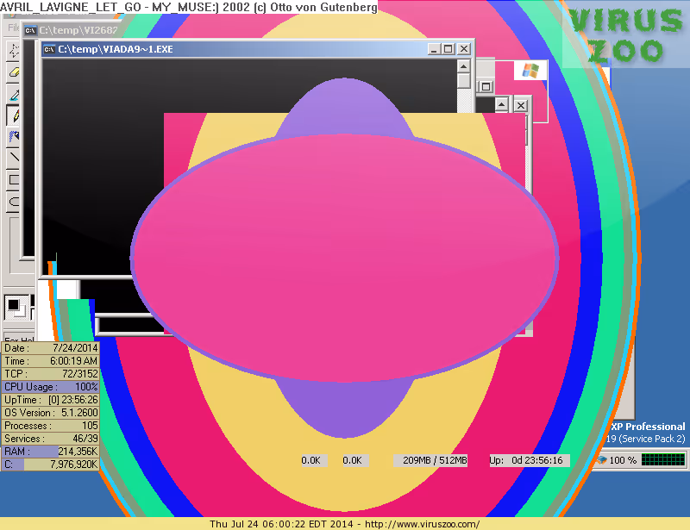Image resolution: width=690 pixels, height=530 pixels.
Task: Click the Services 46/39 row
Action: click(x=51, y=439)
